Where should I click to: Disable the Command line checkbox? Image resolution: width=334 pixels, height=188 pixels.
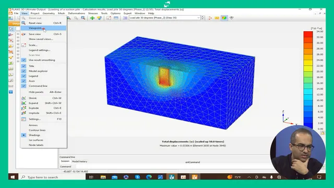click(23, 86)
